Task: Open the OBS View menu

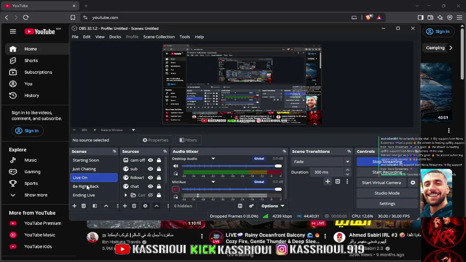Action: [100, 37]
